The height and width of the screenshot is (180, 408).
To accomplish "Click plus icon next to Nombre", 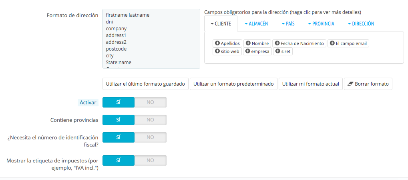I will [x=248, y=43].
